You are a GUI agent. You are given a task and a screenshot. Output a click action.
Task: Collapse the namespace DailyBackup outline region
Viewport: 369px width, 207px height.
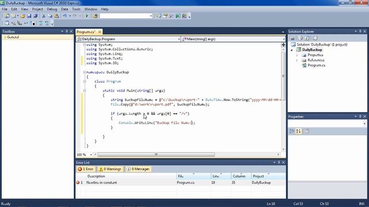pos(84,72)
